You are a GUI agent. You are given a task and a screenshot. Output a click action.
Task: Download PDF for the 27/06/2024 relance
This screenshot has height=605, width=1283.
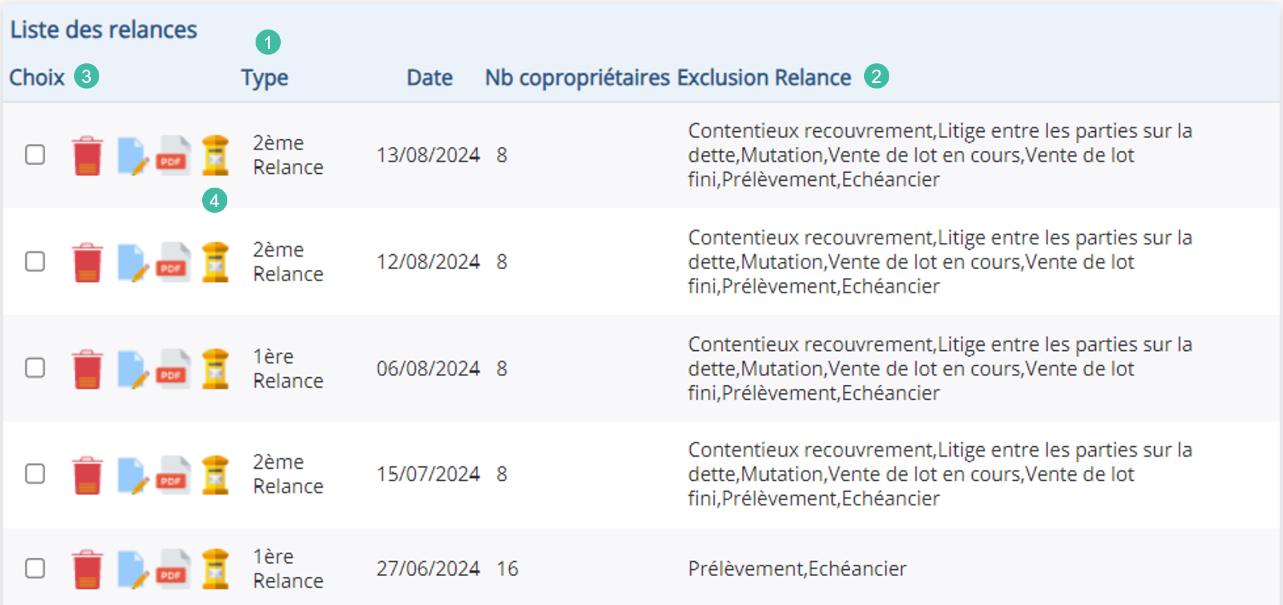coord(173,569)
